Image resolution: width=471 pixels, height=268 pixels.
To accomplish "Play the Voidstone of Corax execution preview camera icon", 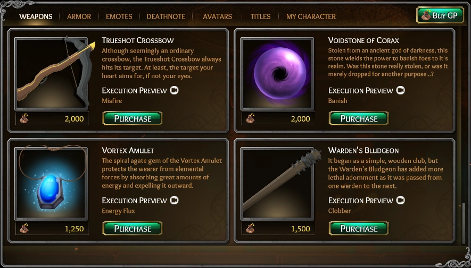I will click(x=400, y=90).
